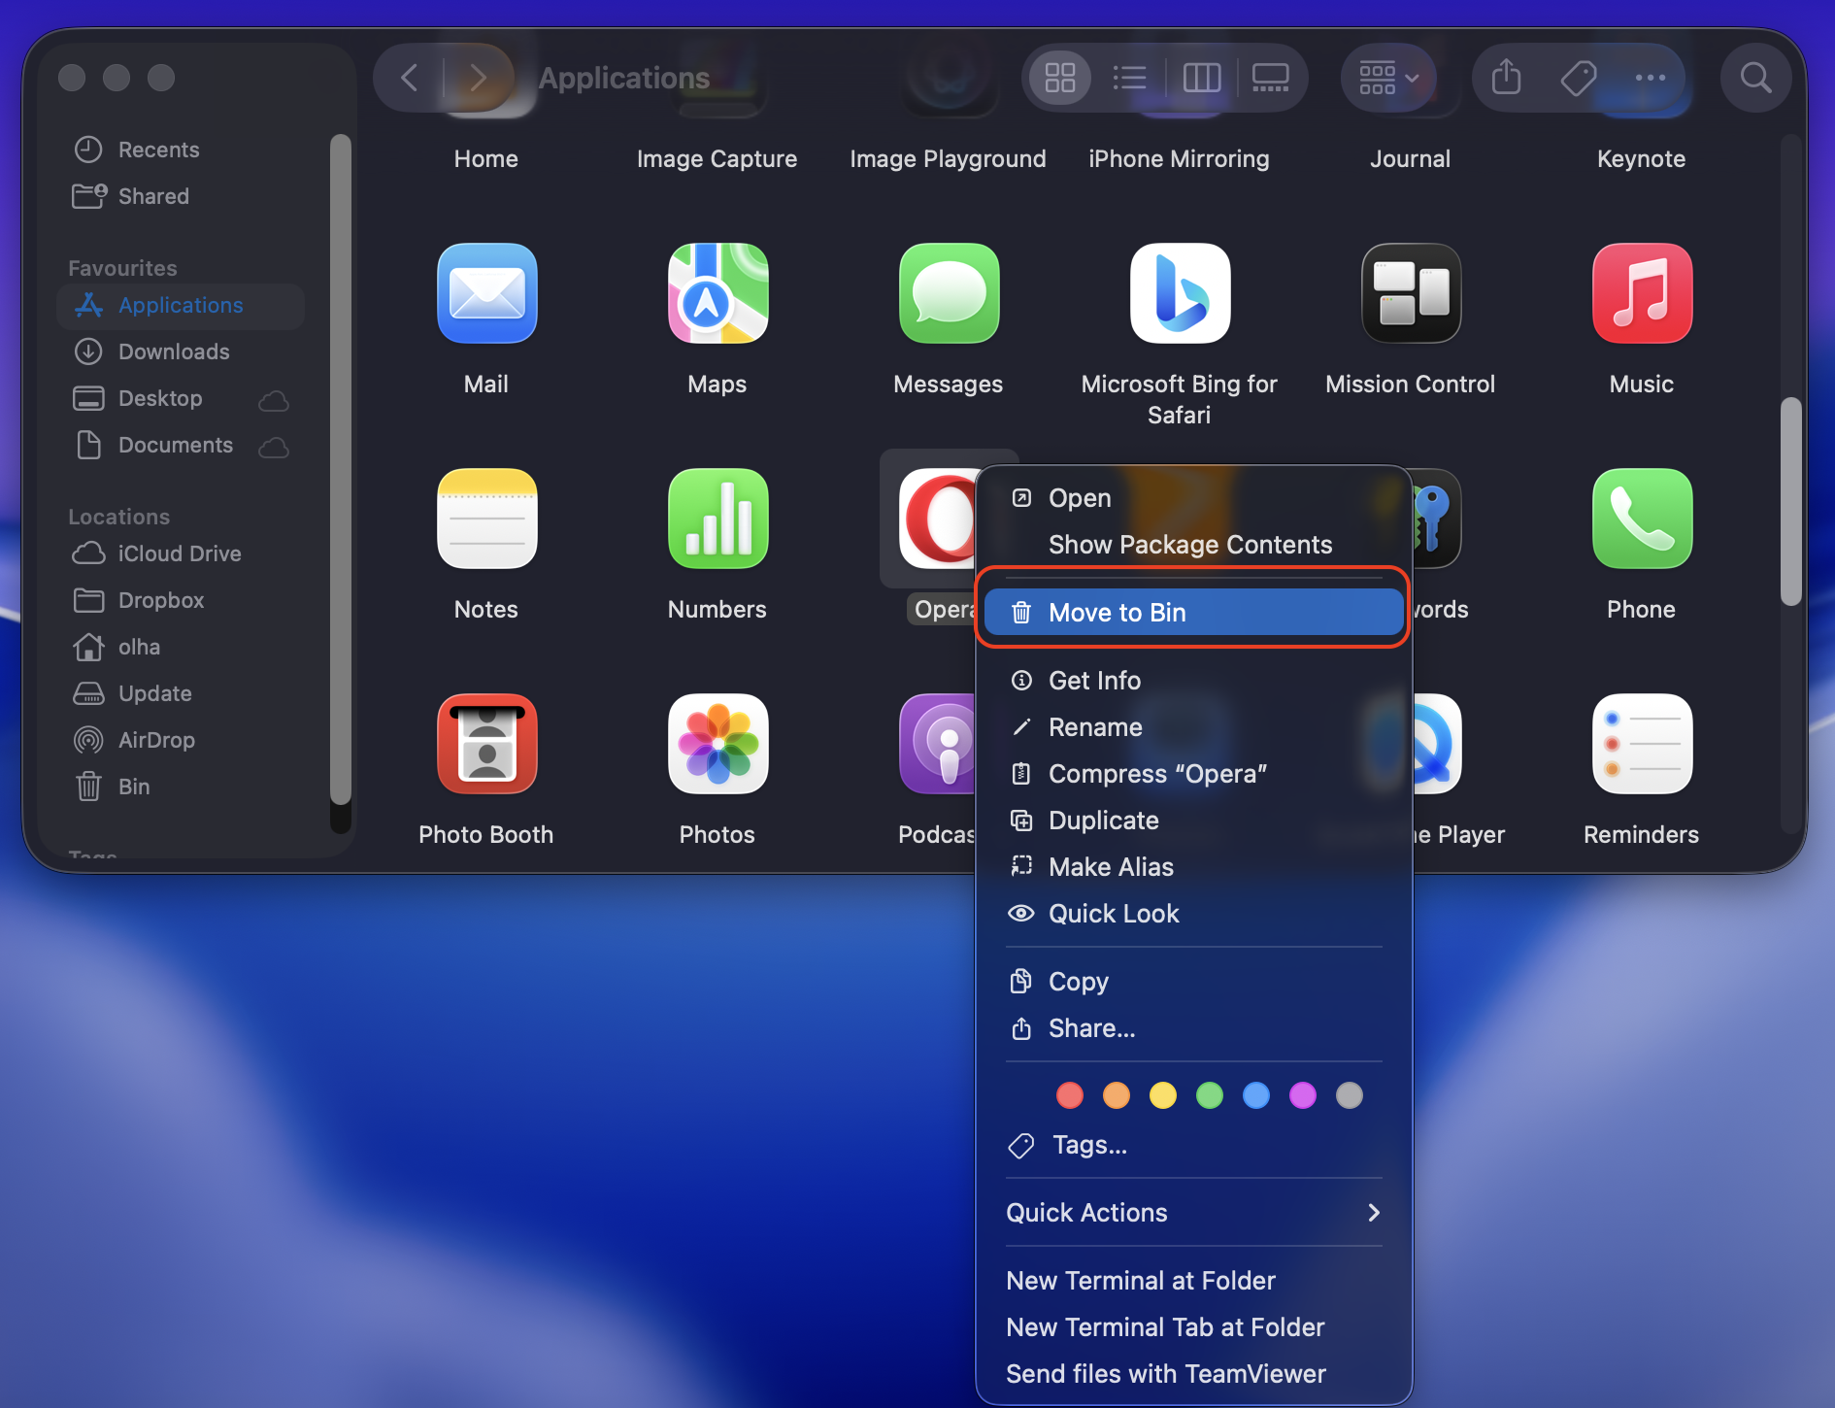Viewport: 1835px width, 1408px height.
Task: Apply the red tag color
Action: click(x=1070, y=1095)
